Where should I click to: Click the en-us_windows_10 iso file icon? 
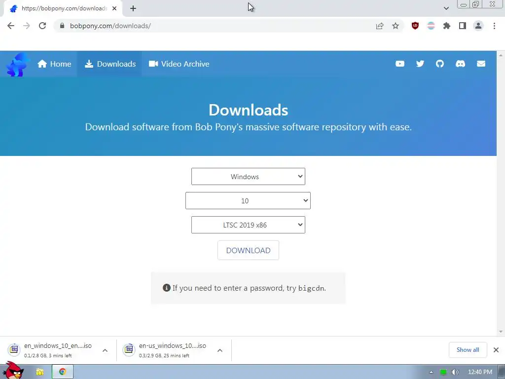click(129, 349)
